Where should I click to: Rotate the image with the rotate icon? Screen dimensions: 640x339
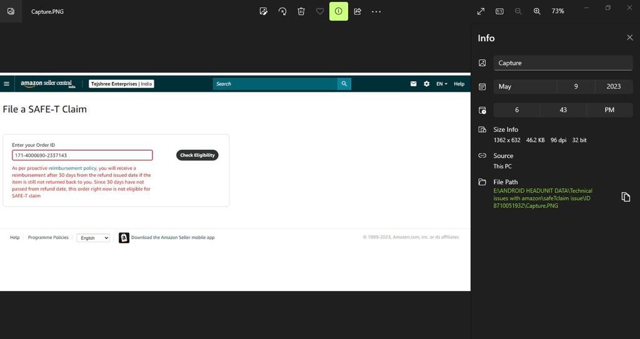pos(282,11)
